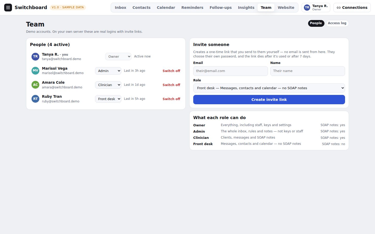
Task: Click Amara Cole's AC avatar
Action: 35,85
